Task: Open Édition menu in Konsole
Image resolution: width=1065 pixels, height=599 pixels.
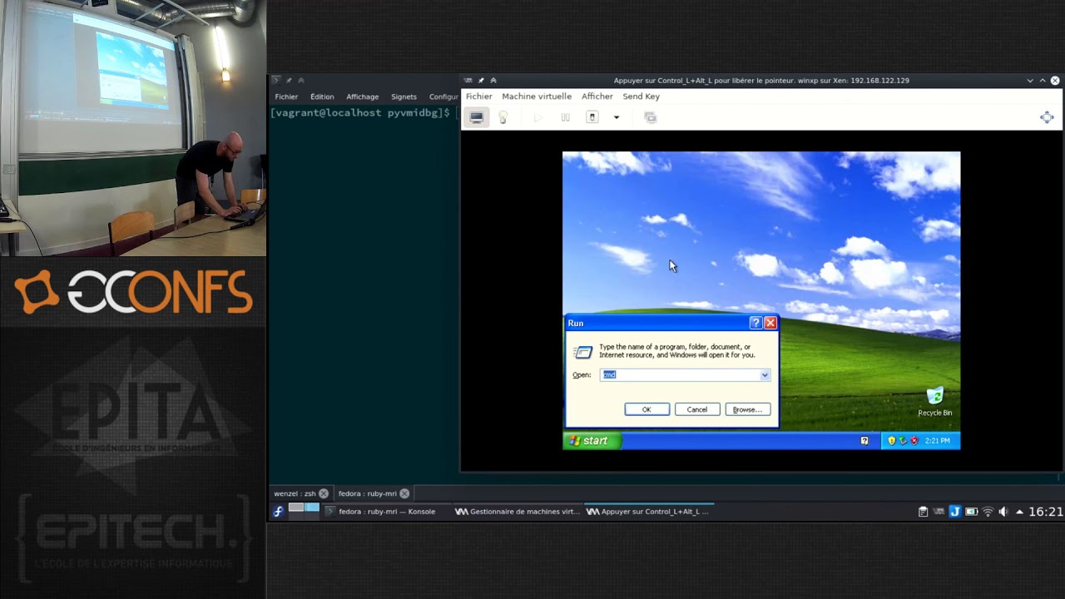Action: (322, 97)
